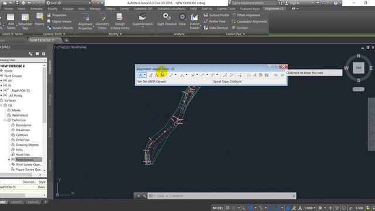This screenshot has width=375, height=211.
Task: Open the Station Tracker
Action: (x=195, y=21)
